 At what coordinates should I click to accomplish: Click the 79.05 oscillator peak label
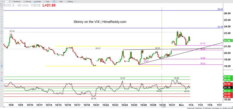click(177, 78)
